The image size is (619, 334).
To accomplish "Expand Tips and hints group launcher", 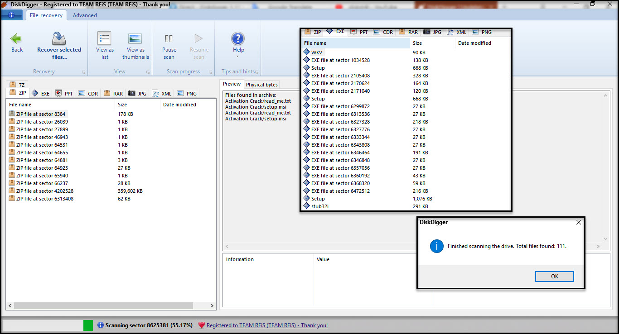I will pos(257,72).
